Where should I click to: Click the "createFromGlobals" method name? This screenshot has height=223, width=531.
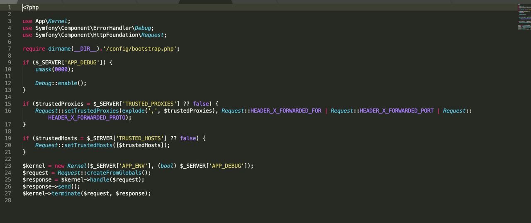point(114,173)
